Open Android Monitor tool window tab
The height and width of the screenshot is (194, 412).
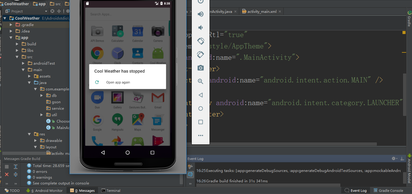point(44,191)
